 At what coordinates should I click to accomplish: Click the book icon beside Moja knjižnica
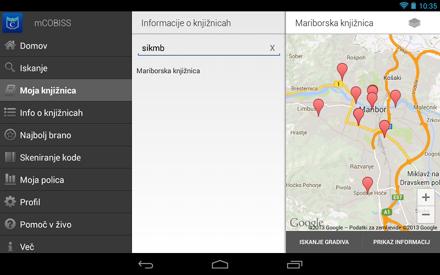click(10, 90)
